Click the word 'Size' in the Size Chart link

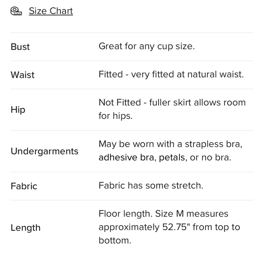click(x=38, y=11)
